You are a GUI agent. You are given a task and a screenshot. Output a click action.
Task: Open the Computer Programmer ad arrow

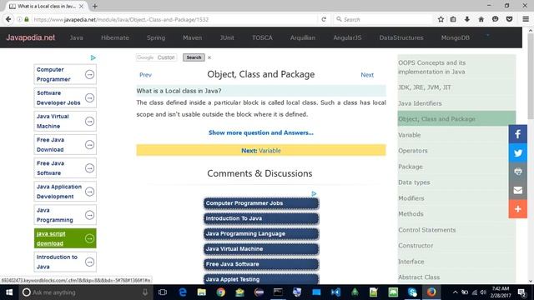pos(89,74)
